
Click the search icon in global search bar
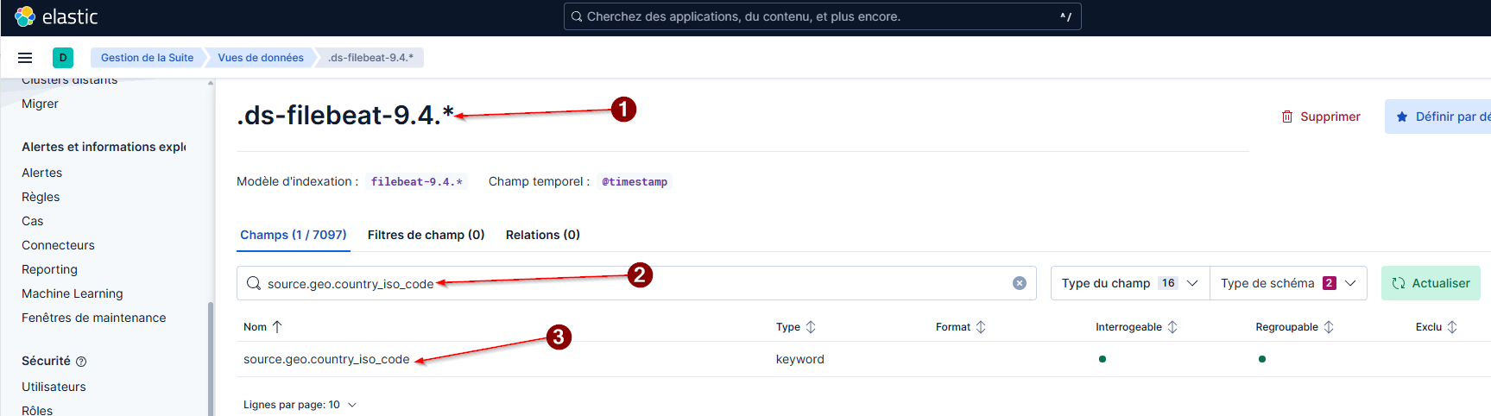coord(577,16)
